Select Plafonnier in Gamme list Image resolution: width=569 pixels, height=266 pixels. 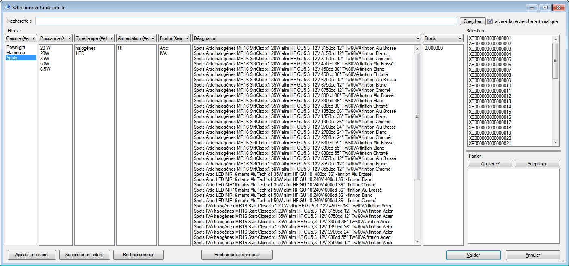click(20, 53)
